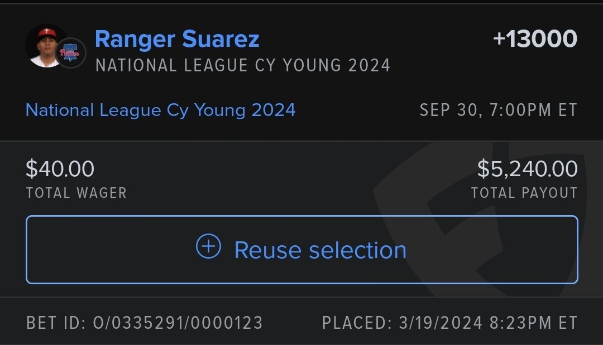Click the plus circle icon beside Reuse selection
Viewport: 603px width, 345px height.
pyautogui.click(x=208, y=246)
